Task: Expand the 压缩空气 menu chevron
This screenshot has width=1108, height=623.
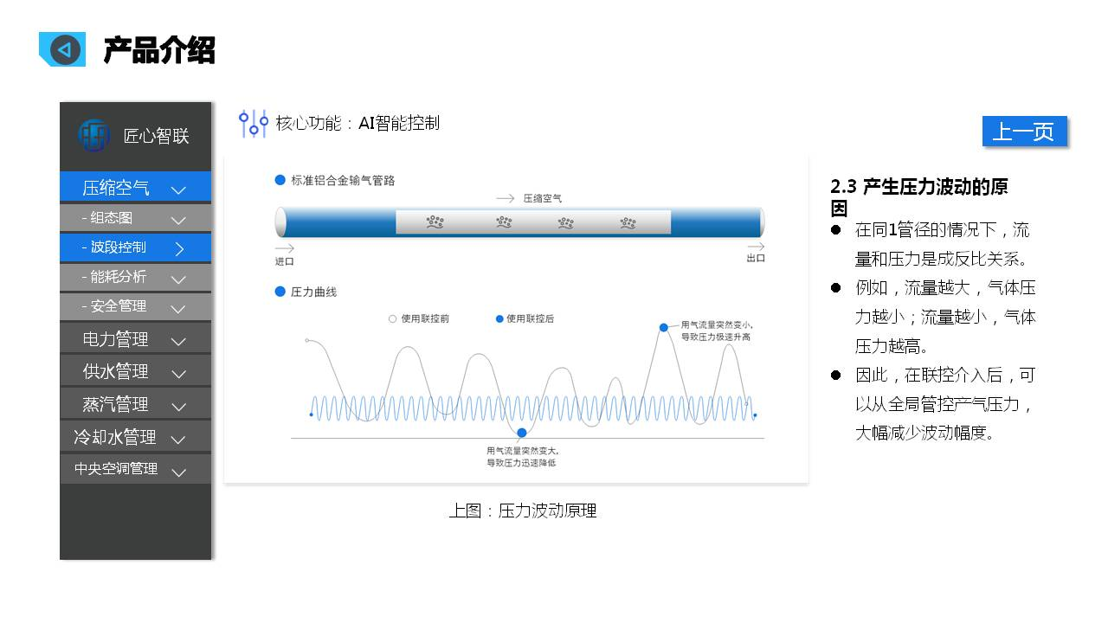Action: click(x=178, y=189)
